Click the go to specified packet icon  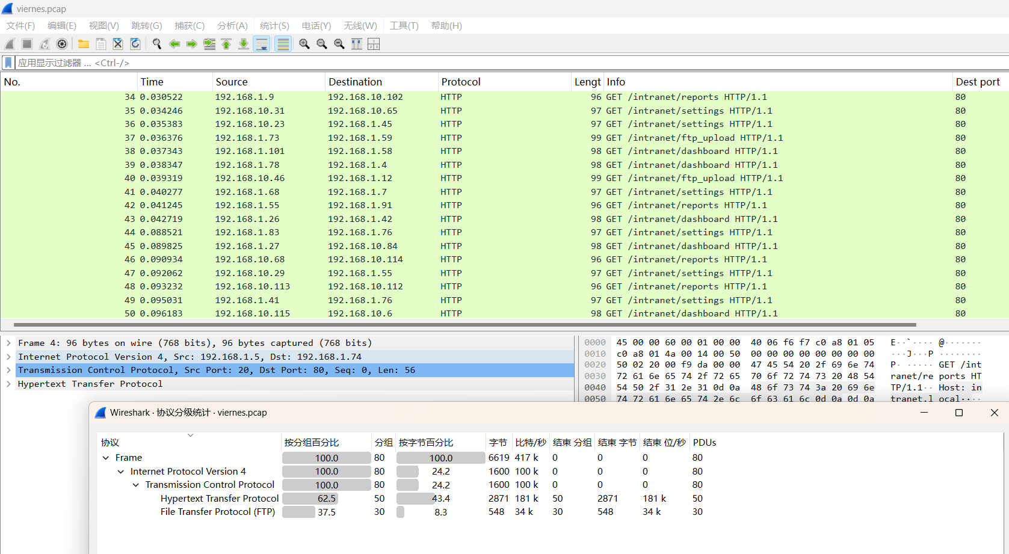click(x=209, y=44)
